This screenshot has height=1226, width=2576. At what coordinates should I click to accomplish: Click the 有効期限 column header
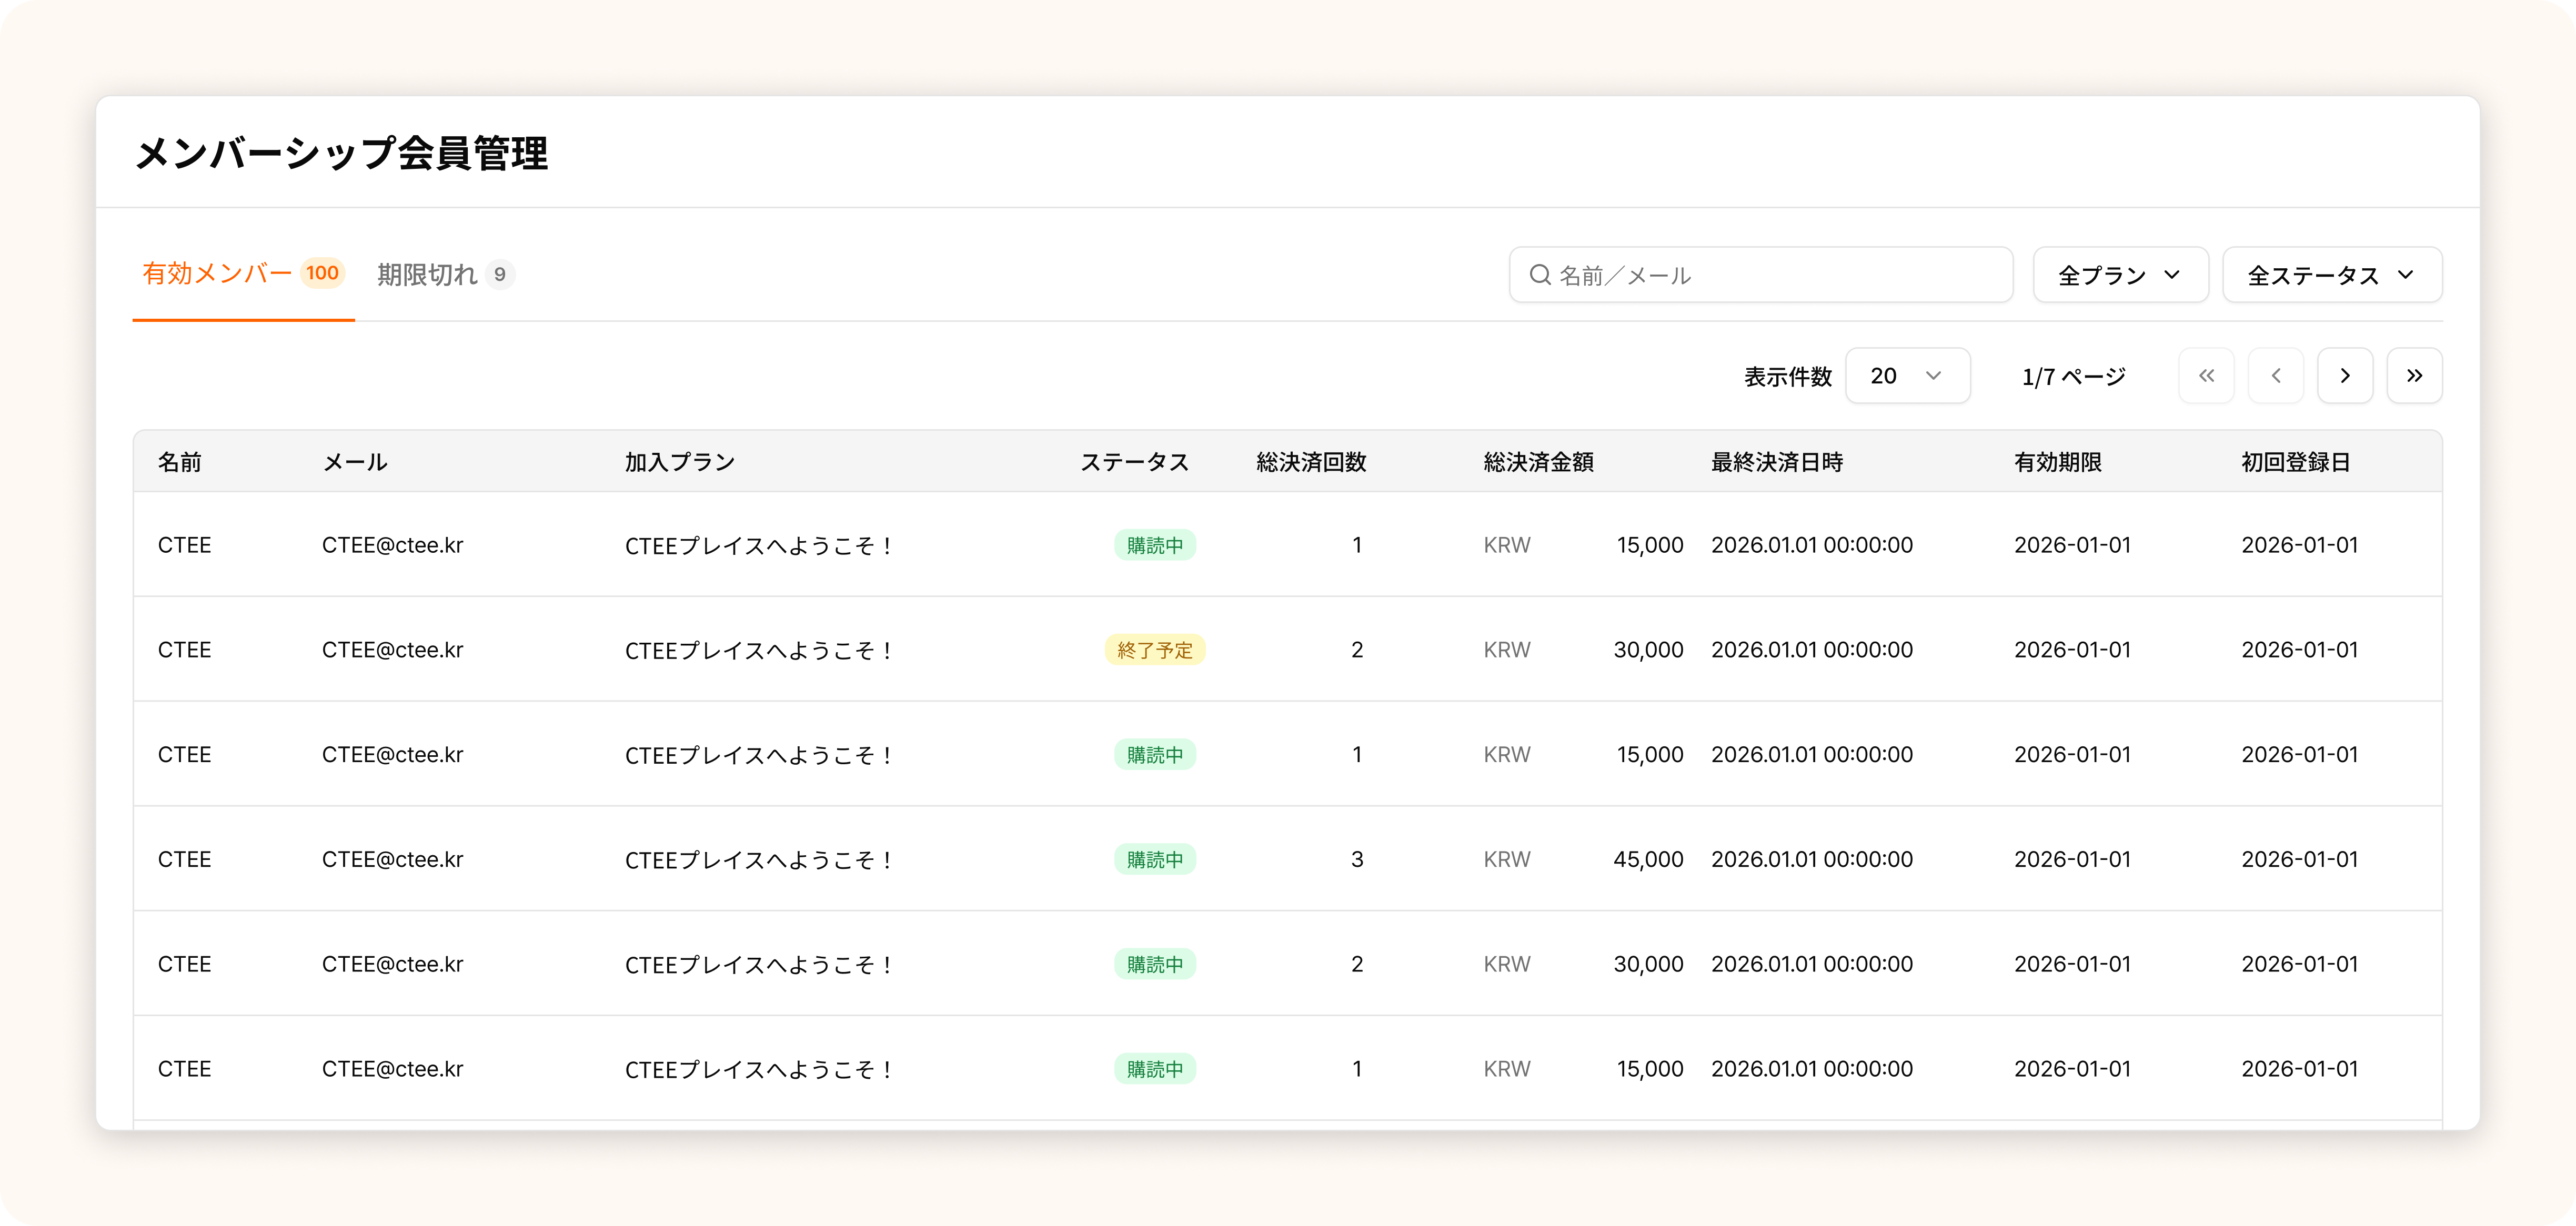tap(2057, 462)
